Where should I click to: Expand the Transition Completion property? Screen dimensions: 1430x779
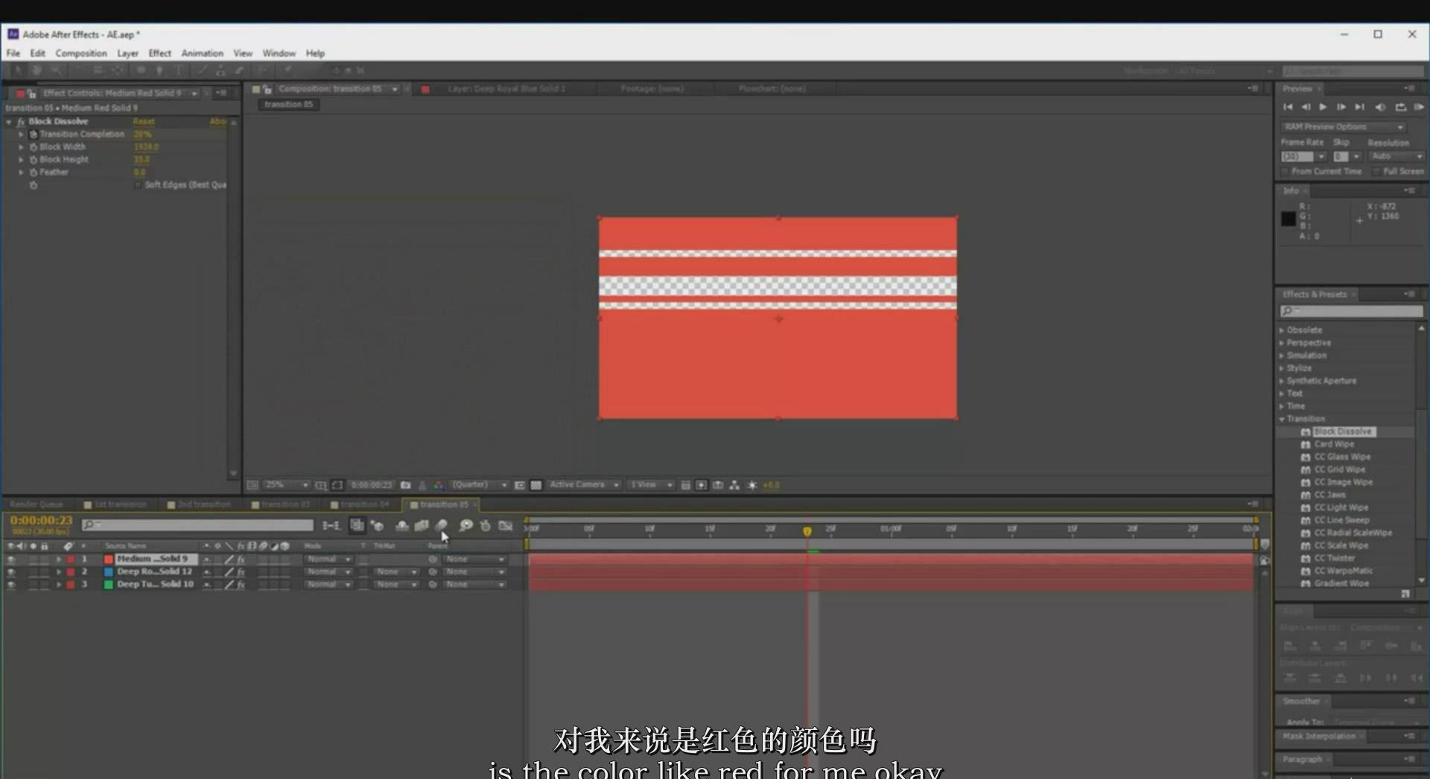click(x=21, y=135)
